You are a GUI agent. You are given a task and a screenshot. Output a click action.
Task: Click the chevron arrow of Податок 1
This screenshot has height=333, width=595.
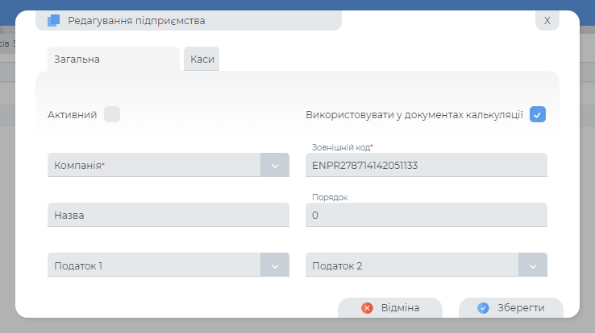tap(275, 265)
